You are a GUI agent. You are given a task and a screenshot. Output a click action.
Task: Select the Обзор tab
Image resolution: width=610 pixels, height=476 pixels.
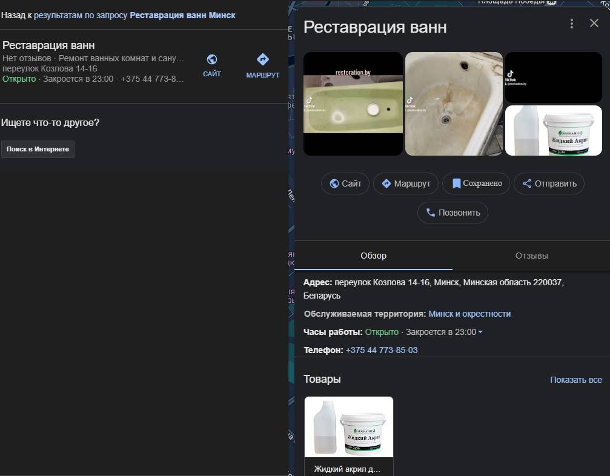coord(373,256)
